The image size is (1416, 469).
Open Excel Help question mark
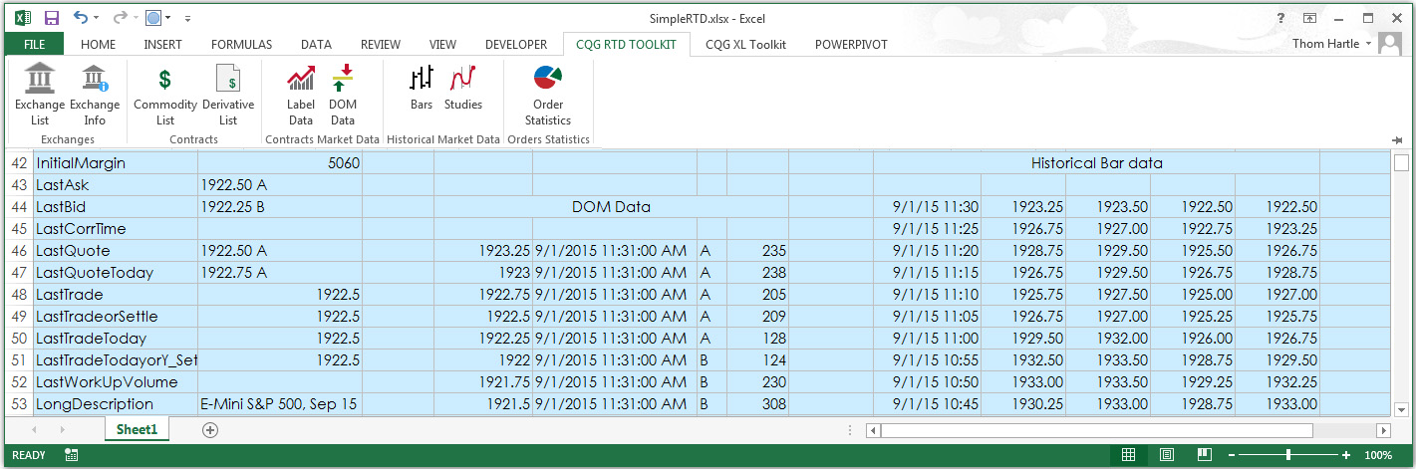1280,18
